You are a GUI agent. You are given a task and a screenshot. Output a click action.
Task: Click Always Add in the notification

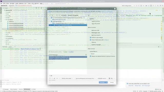click(x=138, y=86)
